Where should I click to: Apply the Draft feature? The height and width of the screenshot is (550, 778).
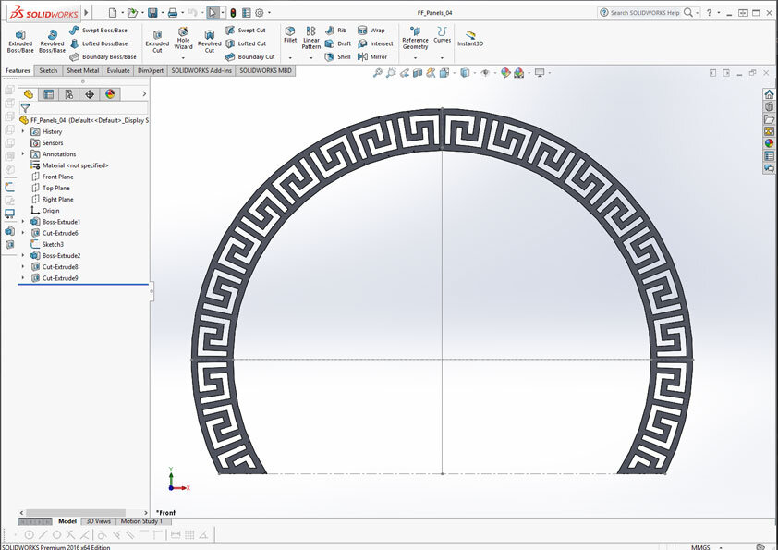tap(338, 43)
